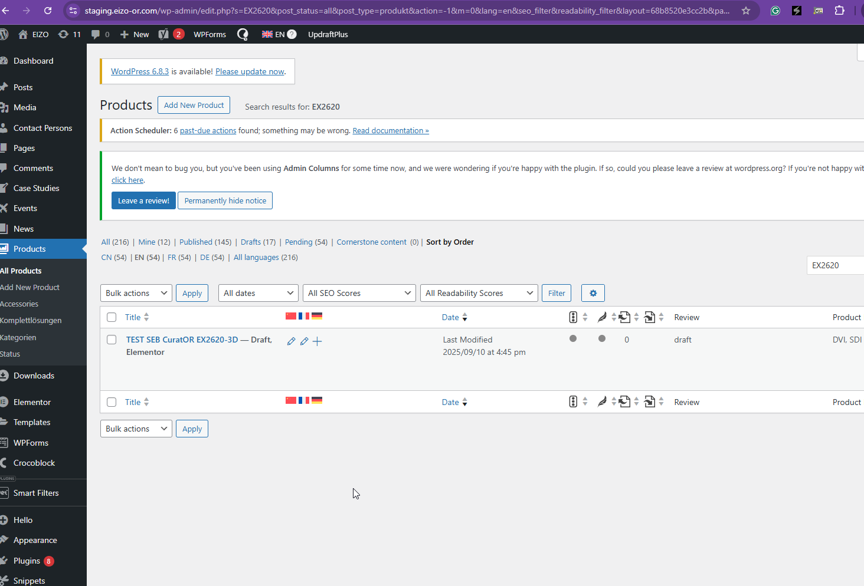Sort by Title in the top header
864x586 pixels.
(137, 317)
